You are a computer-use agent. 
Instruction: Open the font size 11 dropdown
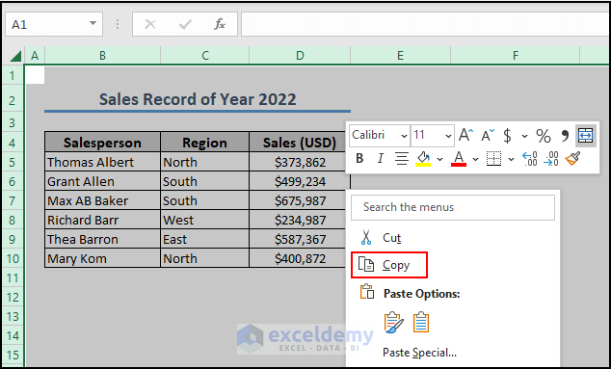point(448,136)
